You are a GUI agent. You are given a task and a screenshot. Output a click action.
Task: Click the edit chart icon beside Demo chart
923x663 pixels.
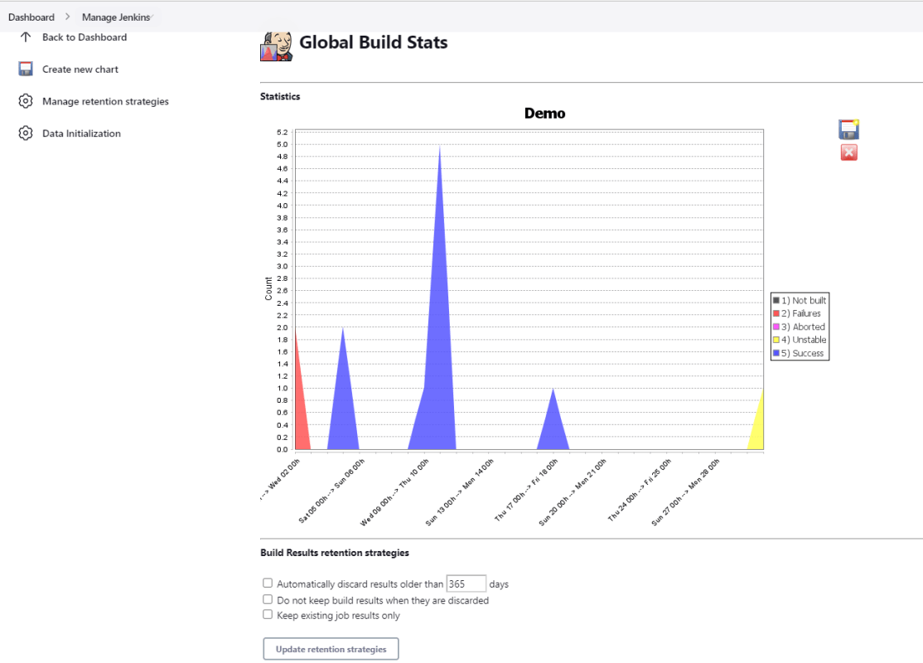pos(848,128)
